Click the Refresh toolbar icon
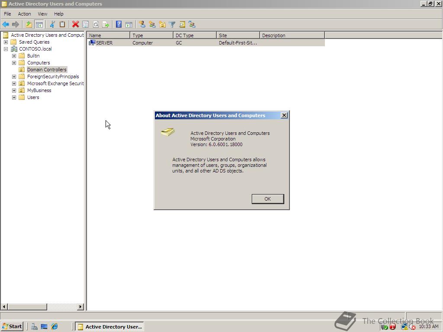The height and width of the screenshot is (332, 443). [96, 25]
